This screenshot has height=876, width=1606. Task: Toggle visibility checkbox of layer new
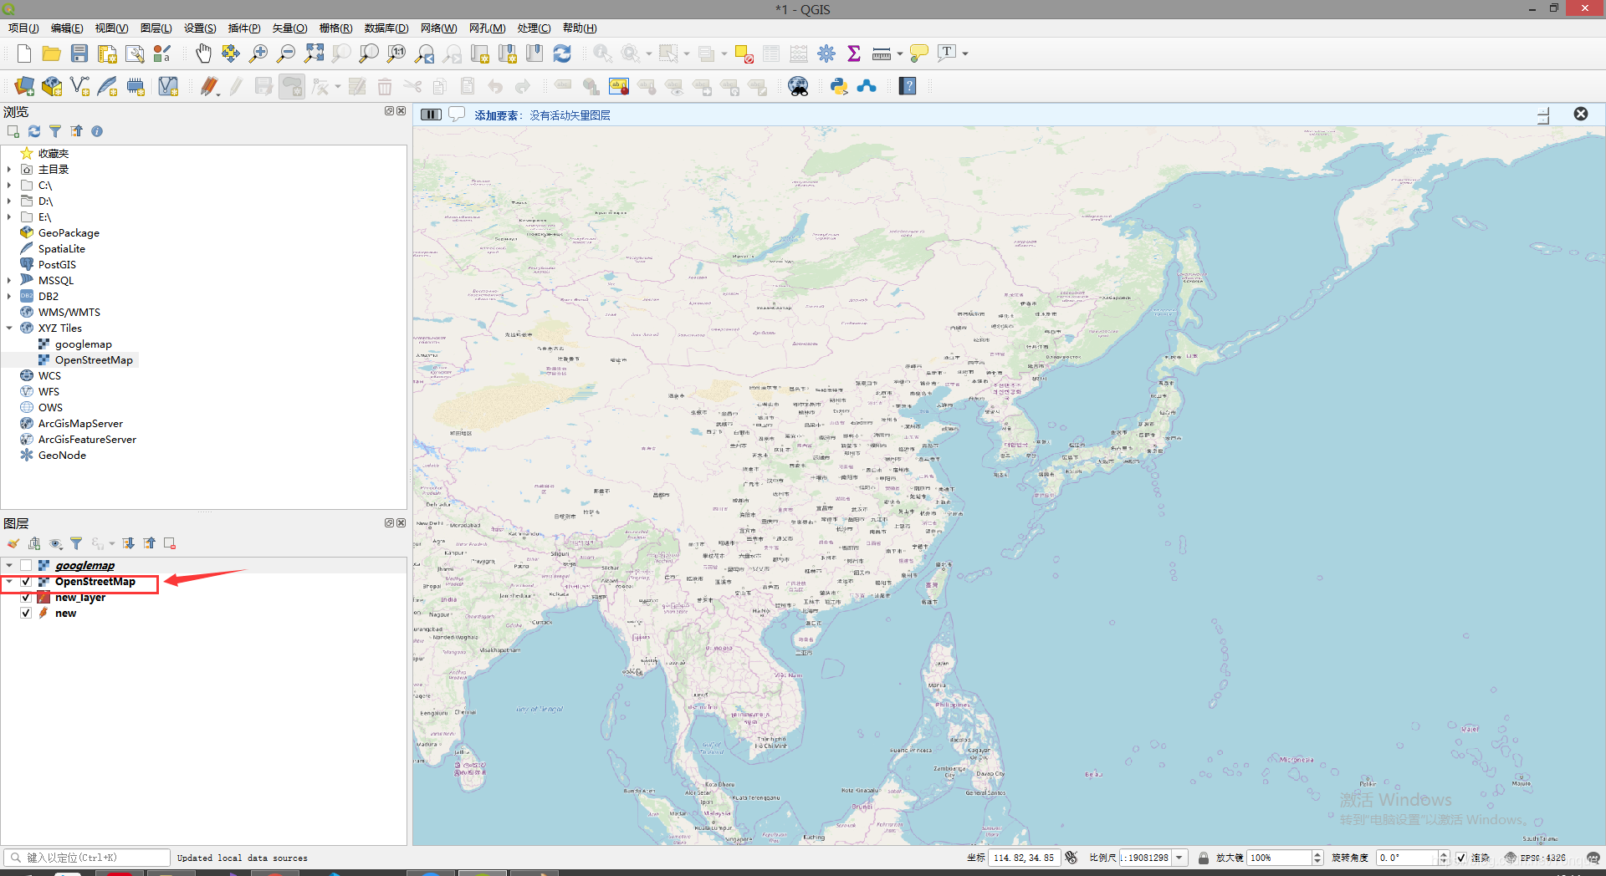(26, 614)
